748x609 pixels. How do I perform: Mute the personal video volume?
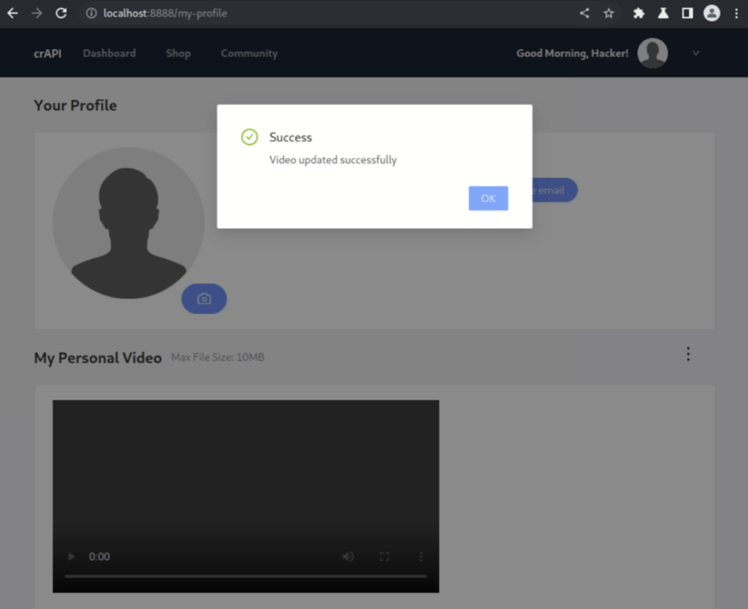pyautogui.click(x=348, y=556)
